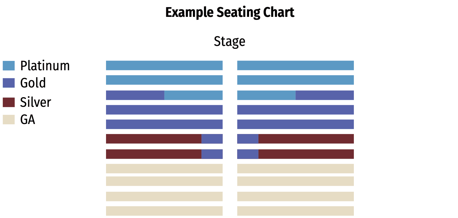458x218 pixels.
Task: Select the Gold half of right third row
Action: [324, 95]
